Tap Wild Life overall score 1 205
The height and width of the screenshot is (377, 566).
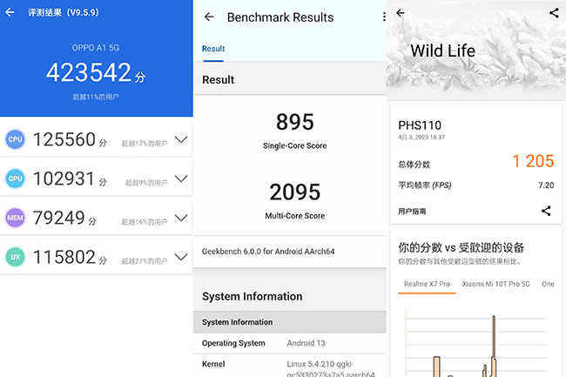pyautogui.click(x=533, y=161)
